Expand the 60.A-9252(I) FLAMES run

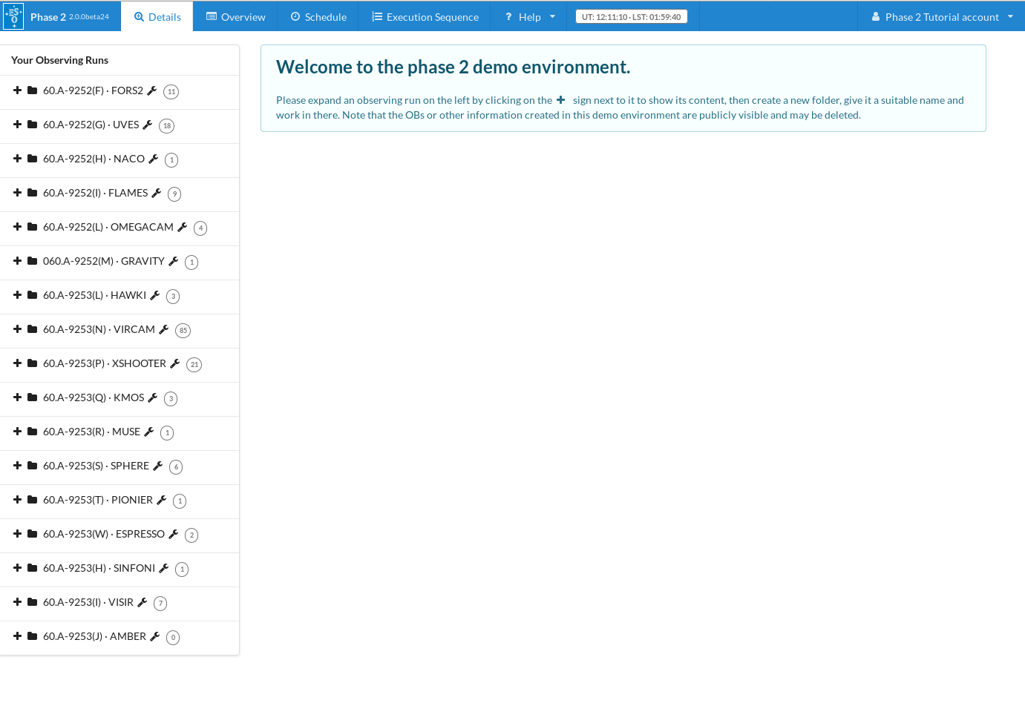click(x=17, y=193)
